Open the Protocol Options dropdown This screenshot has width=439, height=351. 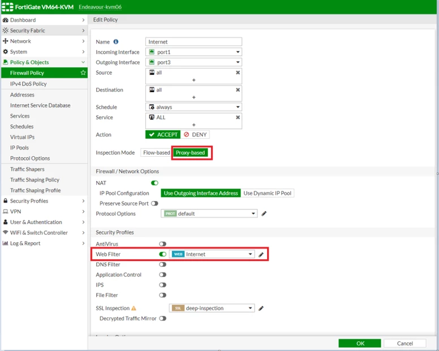pyautogui.click(x=209, y=214)
